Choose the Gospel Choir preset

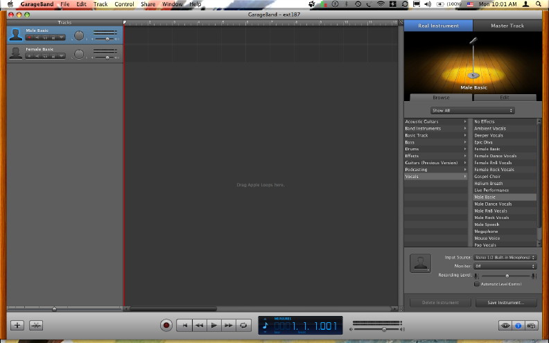[505, 177]
